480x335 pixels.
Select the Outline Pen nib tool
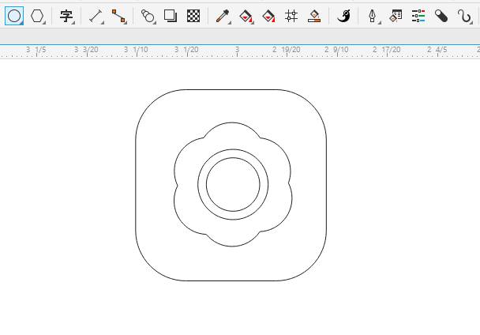pos(373,16)
